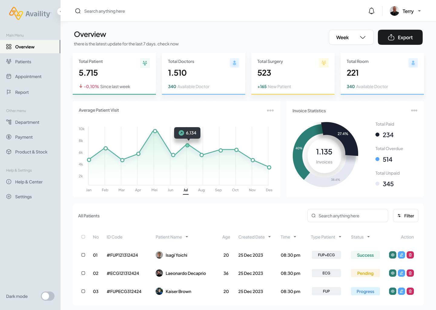Click the Availity logo

pyautogui.click(x=30, y=14)
